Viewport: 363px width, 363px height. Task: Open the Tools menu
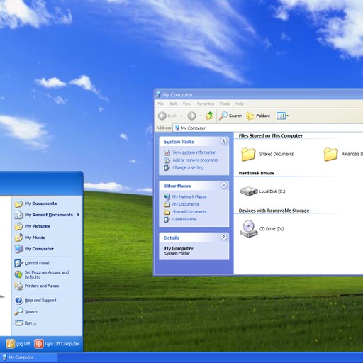[225, 104]
